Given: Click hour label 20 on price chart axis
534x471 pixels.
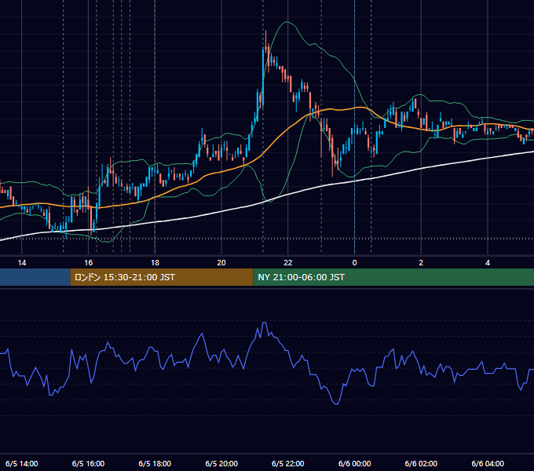Looking at the screenshot, I should pyautogui.click(x=221, y=263).
